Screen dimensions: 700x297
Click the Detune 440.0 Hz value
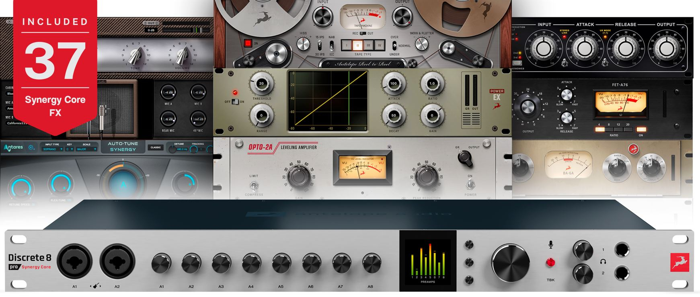[182, 149]
